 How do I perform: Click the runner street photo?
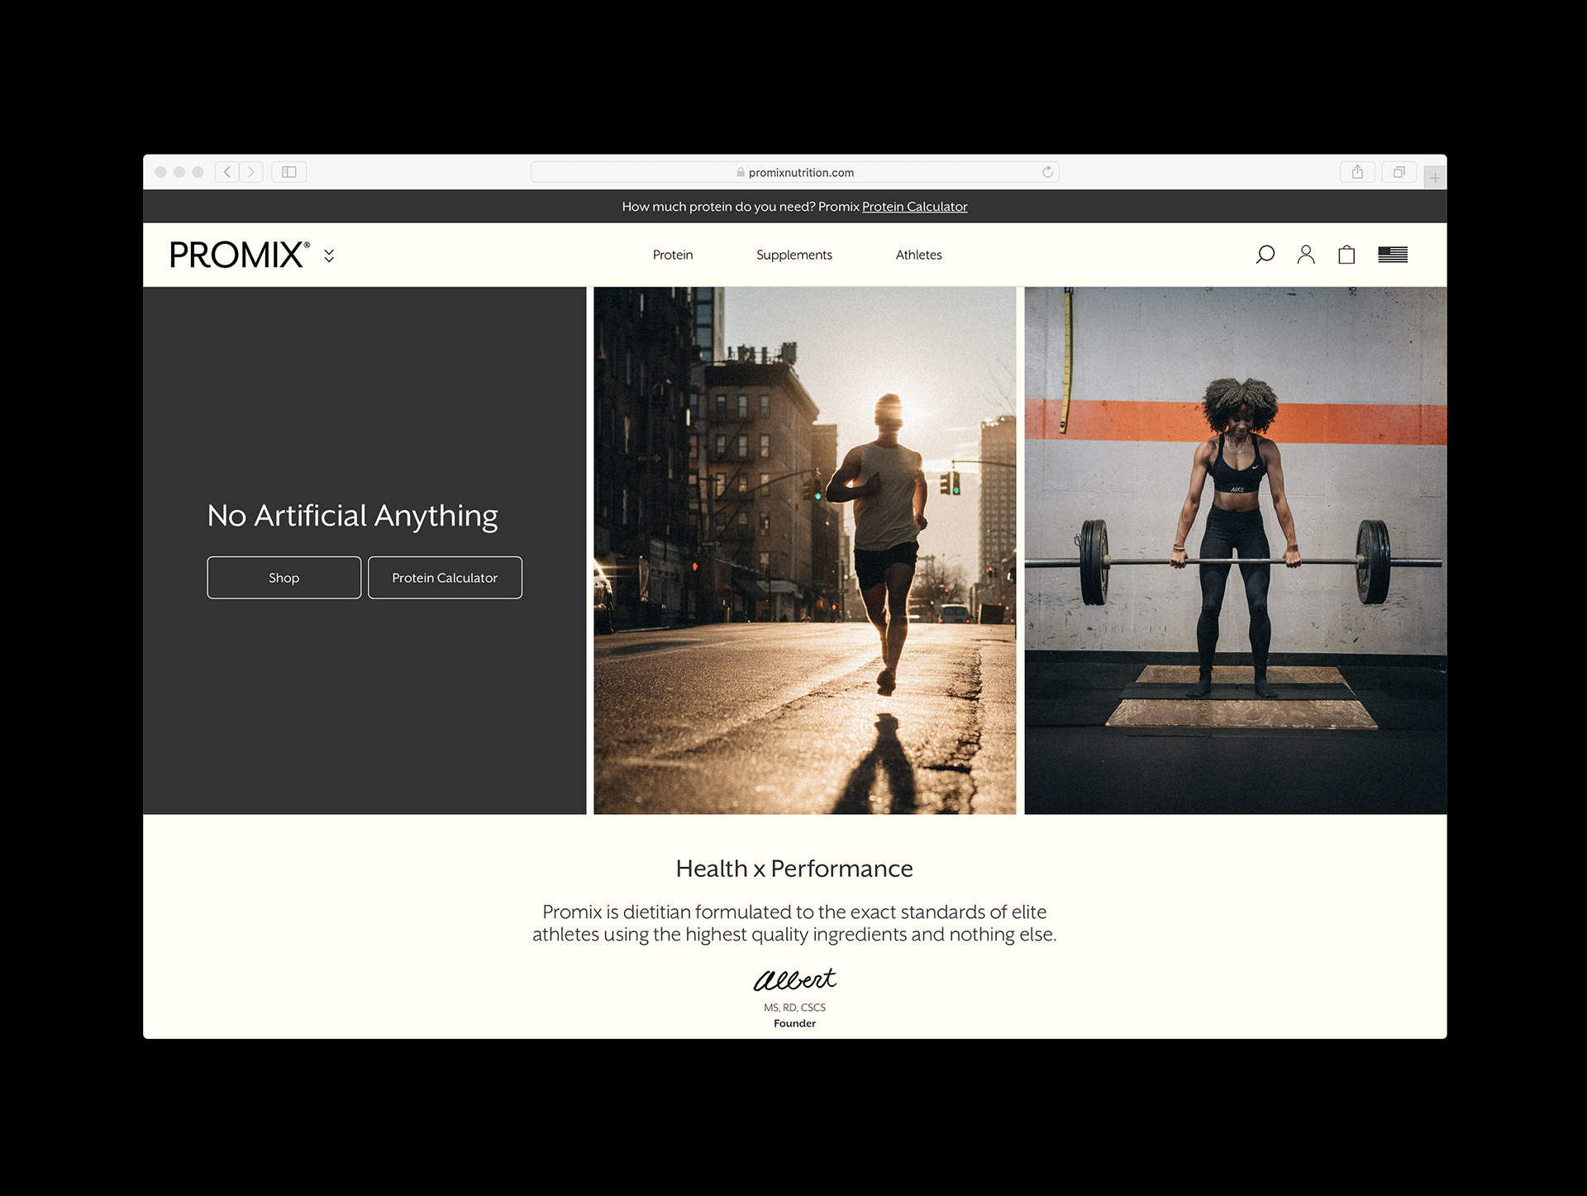coord(805,550)
